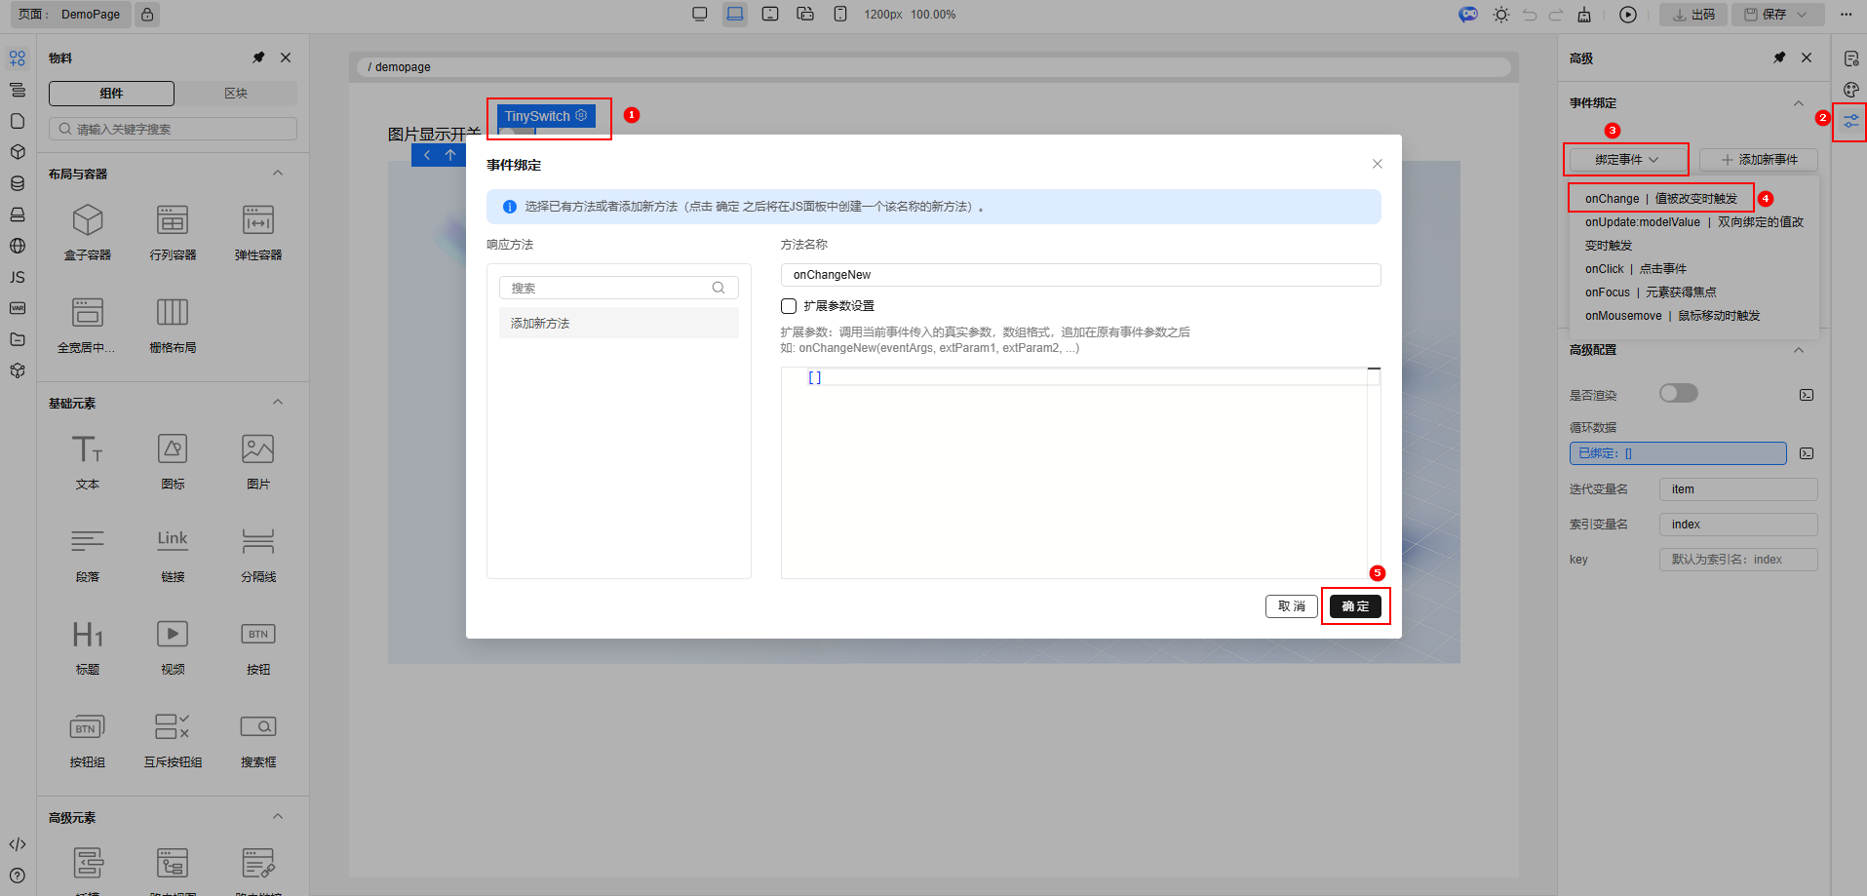Click the page lock icon beside DemoPage
This screenshot has height=896, width=1867.
pyautogui.click(x=146, y=15)
